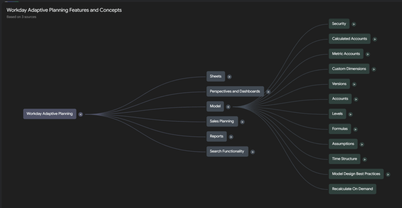Expand the Time Structure chevron
Image resolution: width=402 pixels, height=208 pixels.
tap(365, 160)
